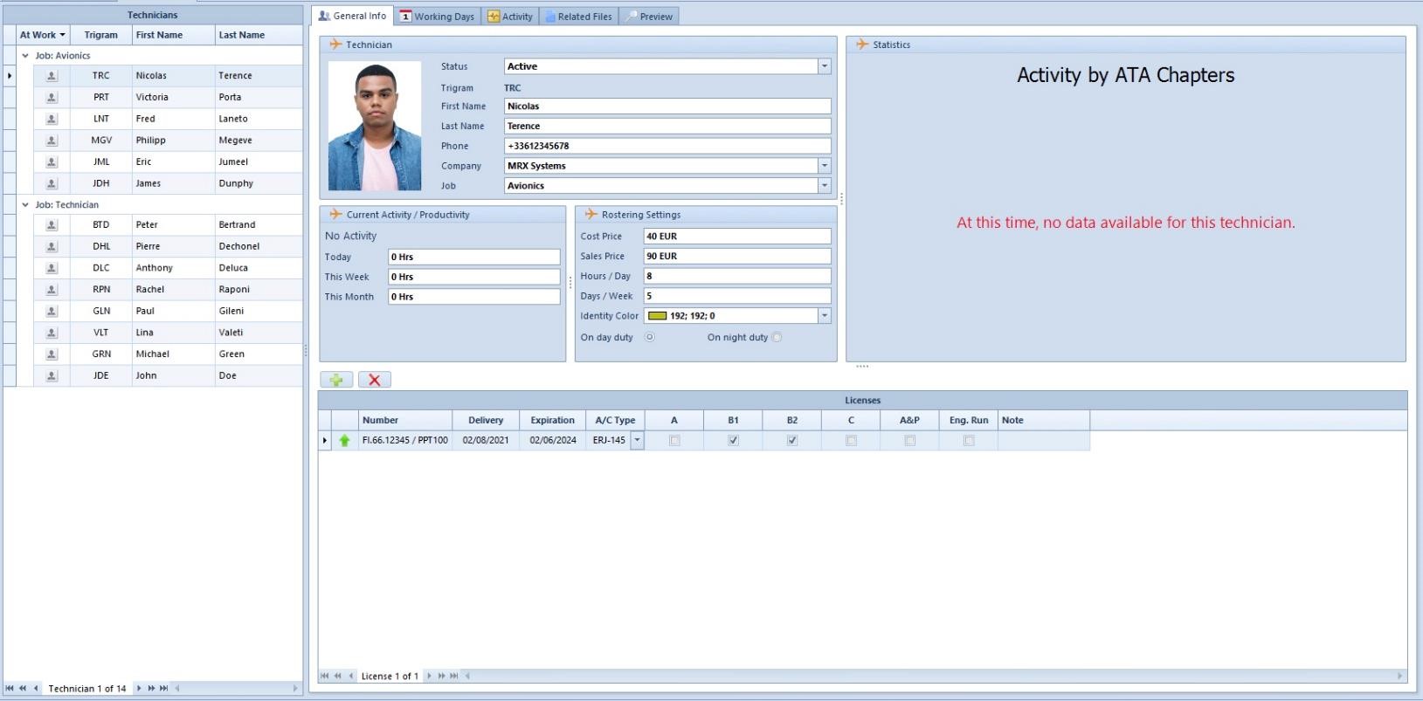This screenshot has height=701, width=1423.
Task: Click the green plus add license icon
Action: (x=336, y=380)
